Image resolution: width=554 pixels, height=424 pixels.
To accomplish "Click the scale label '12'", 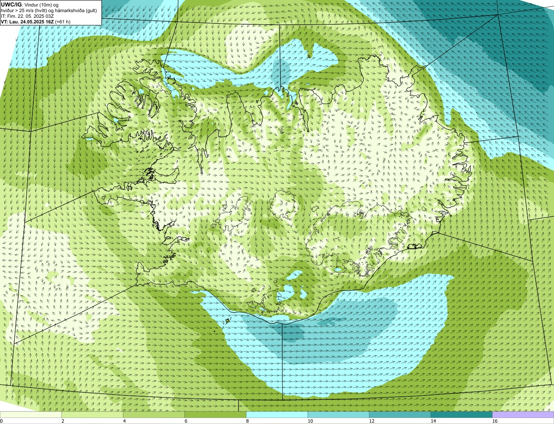I will click(x=372, y=421).
